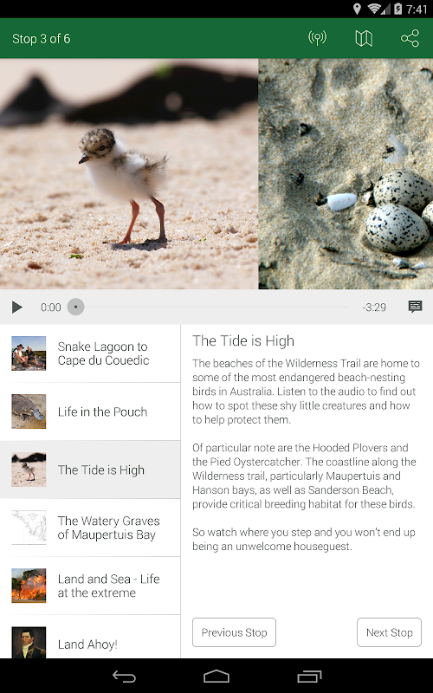Tap the Android back navigation icon
This screenshot has width=433, height=693.
click(124, 677)
